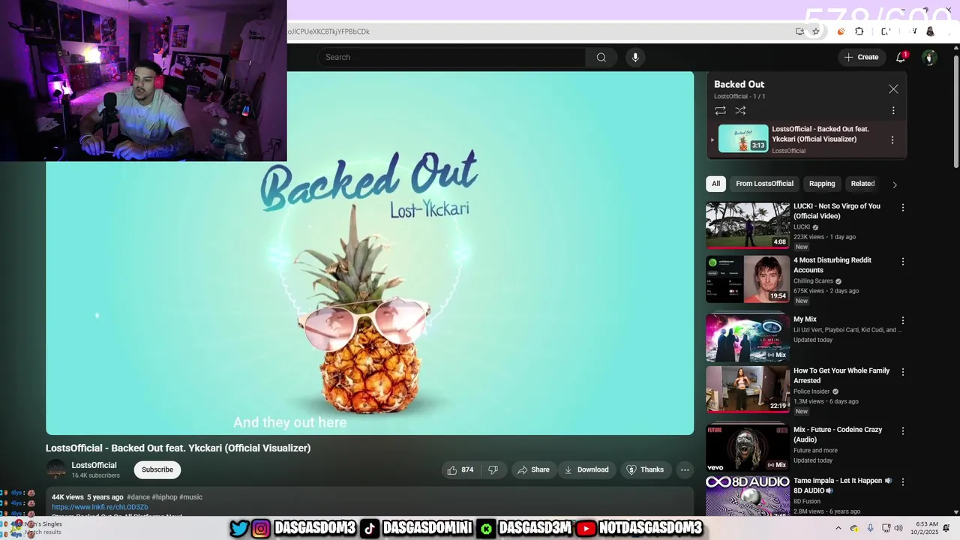
Task: Click the #music hashtag
Action: pyautogui.click(x=190, y=497)
